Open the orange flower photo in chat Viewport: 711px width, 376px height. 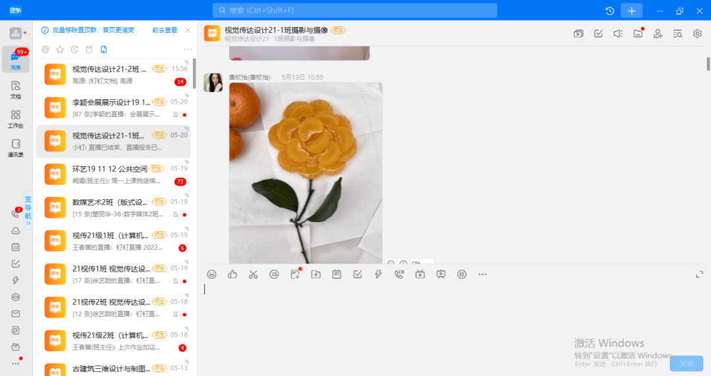pyautogui.click(x=305, y=173)
